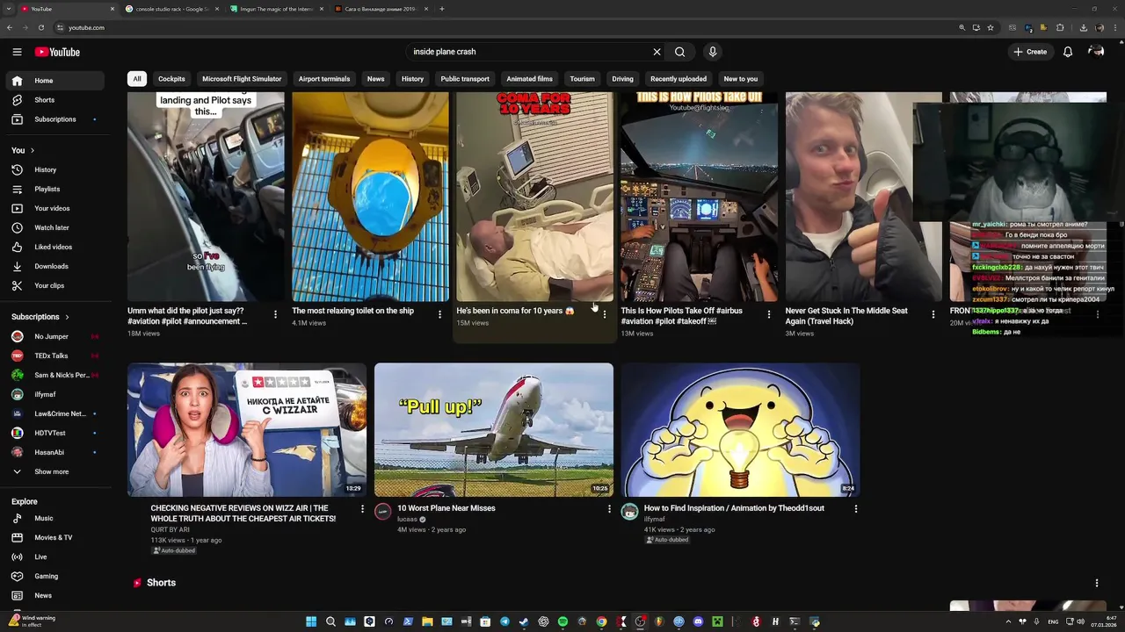Viewport: 1125px width, 632px height.
Task: Open Windows taskbar search
Action: coord(330,621)
